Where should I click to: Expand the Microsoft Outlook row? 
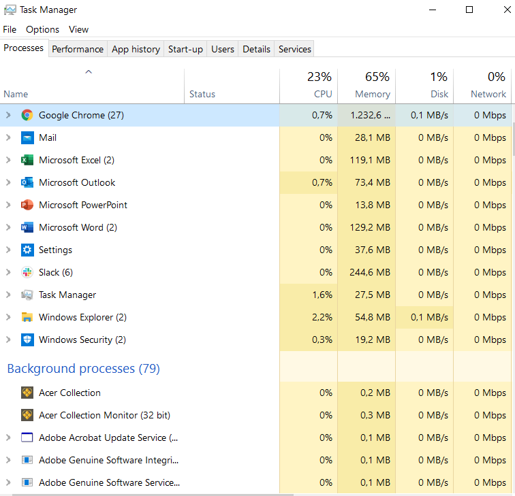[9, 182]
